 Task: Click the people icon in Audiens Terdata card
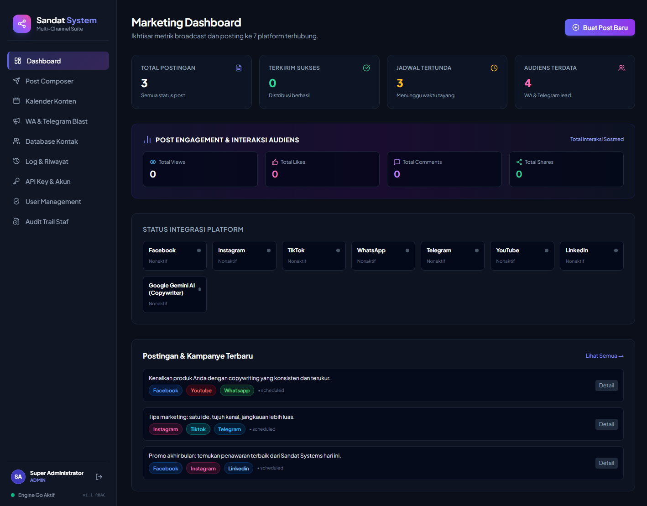[622, 68]
